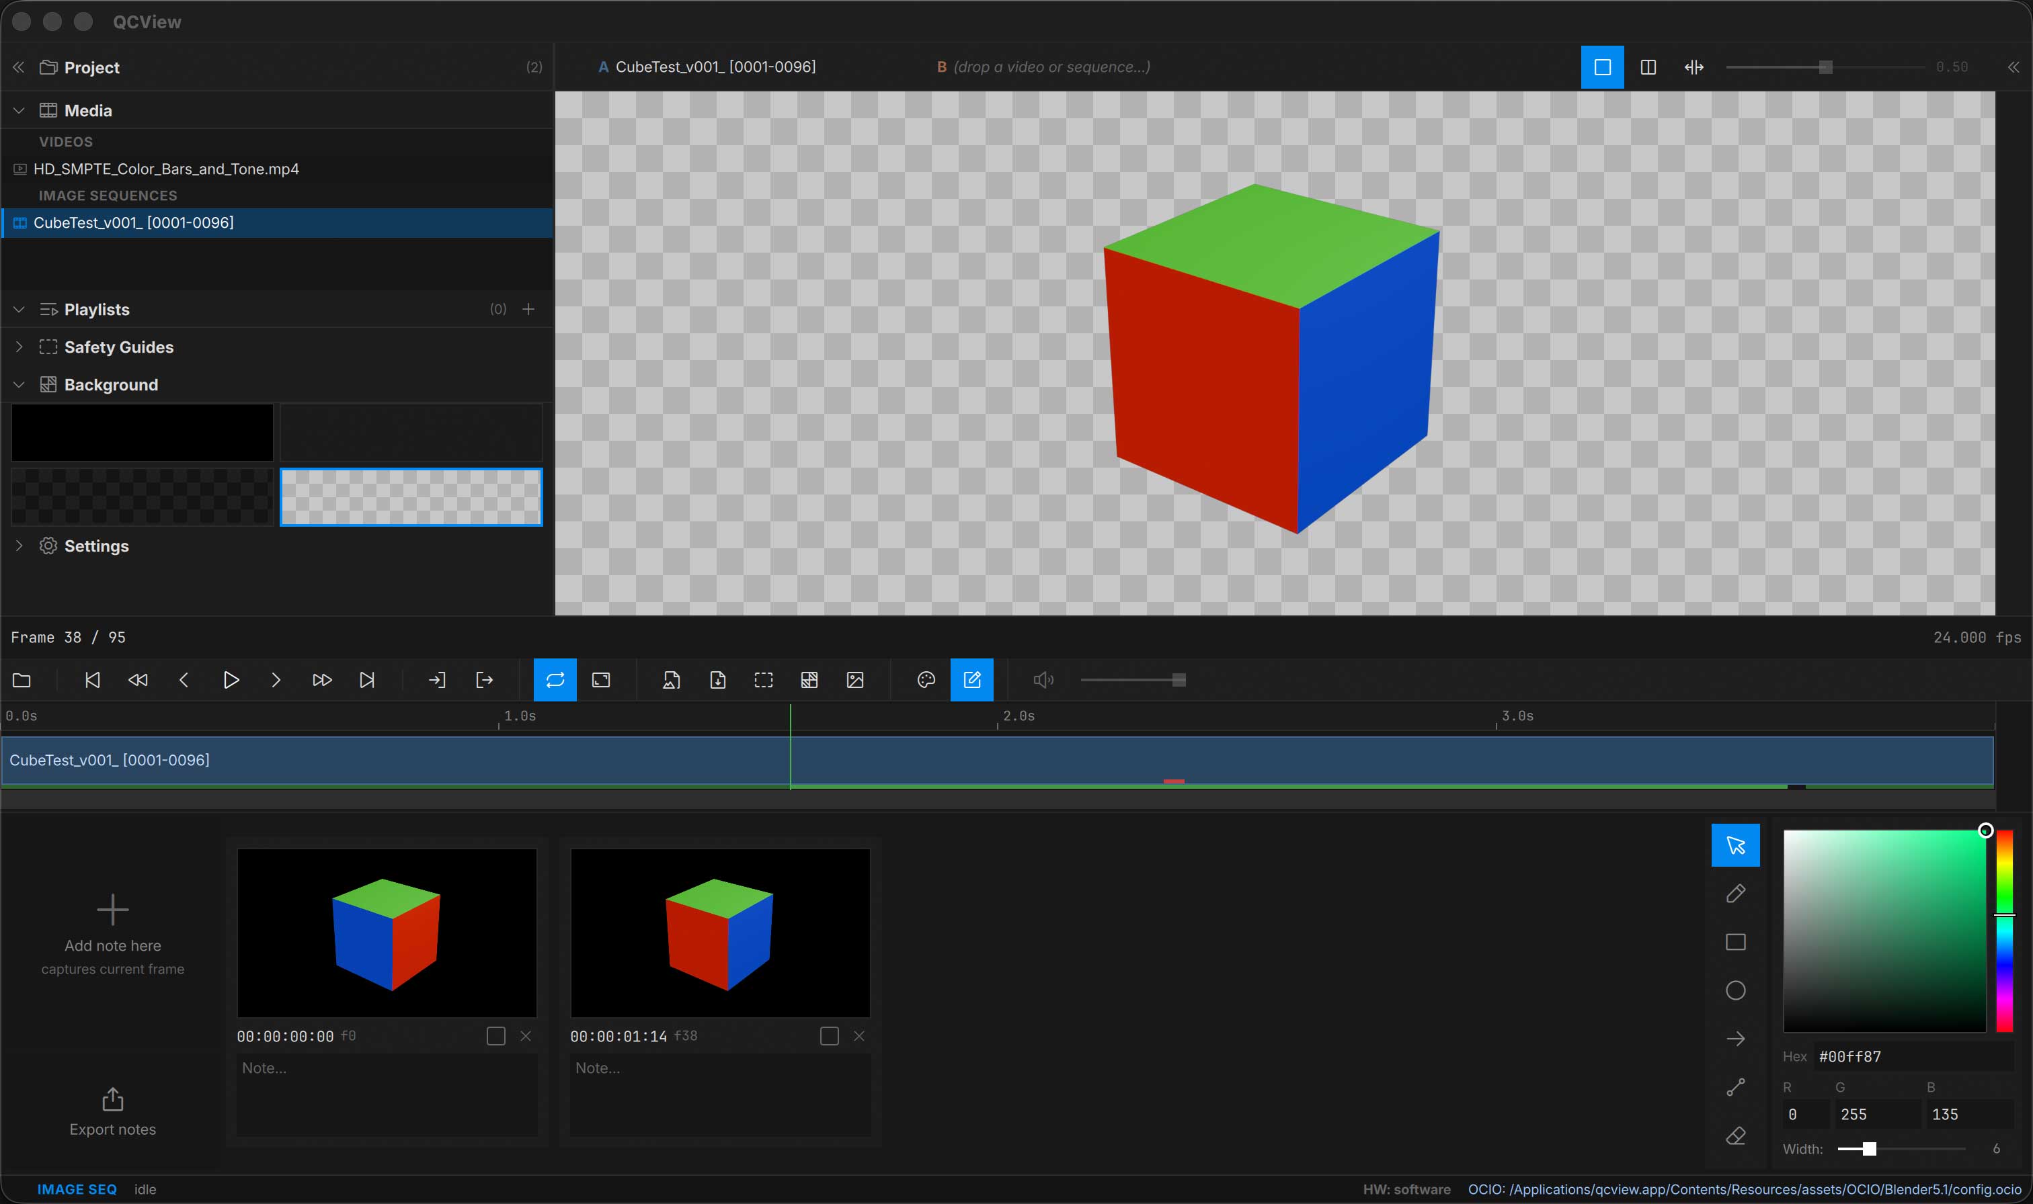The height and width of the screenshot is (1204, 2033).
Task: Select side-by-side split view
Action: (x=1648, y=67)
